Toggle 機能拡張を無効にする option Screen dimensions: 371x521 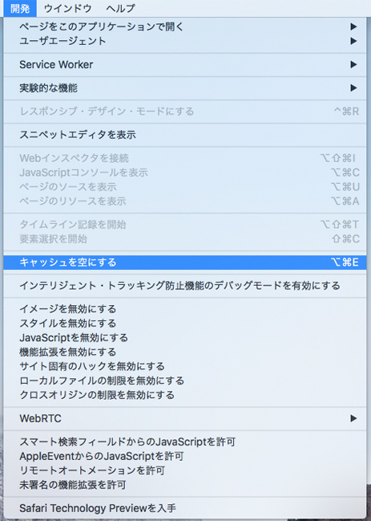[185, 352]
